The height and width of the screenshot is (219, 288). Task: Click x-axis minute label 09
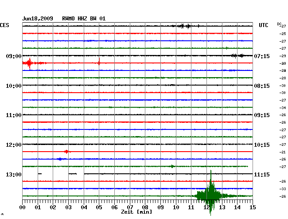coord(160,207)
